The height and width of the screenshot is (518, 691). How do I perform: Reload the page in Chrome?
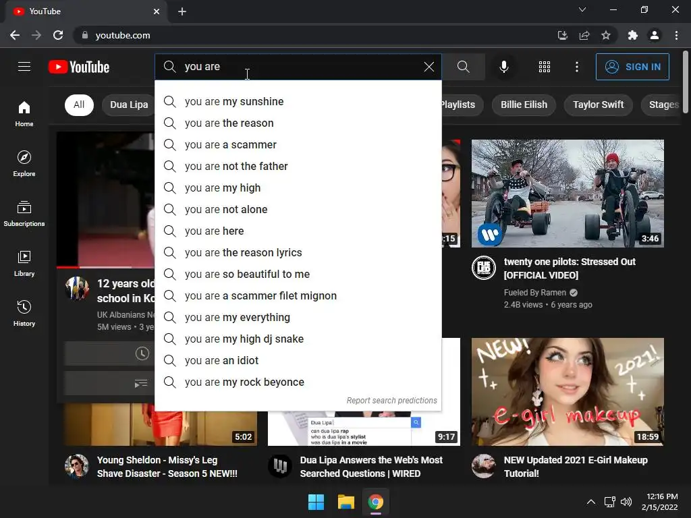click(x=58, y=35)
